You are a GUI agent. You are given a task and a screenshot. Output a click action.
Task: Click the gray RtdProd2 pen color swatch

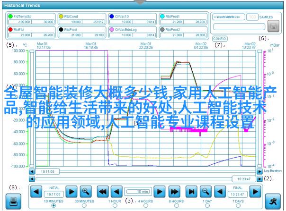click(x=162, y=29)
